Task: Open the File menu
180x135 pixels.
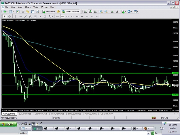Action: pyautogui.click(x=7, y=7)
